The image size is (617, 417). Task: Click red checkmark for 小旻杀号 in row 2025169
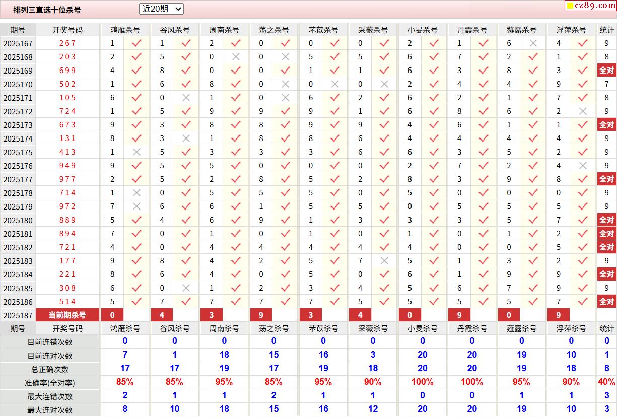tap(434, 71)
